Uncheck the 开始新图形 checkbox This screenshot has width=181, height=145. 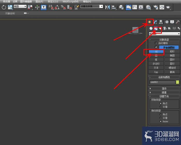156,47
